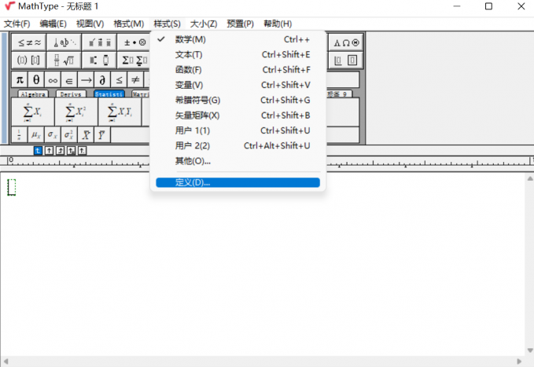534x367 pixels.
Task: Open the 视图(V) menu
Action: 90,24
